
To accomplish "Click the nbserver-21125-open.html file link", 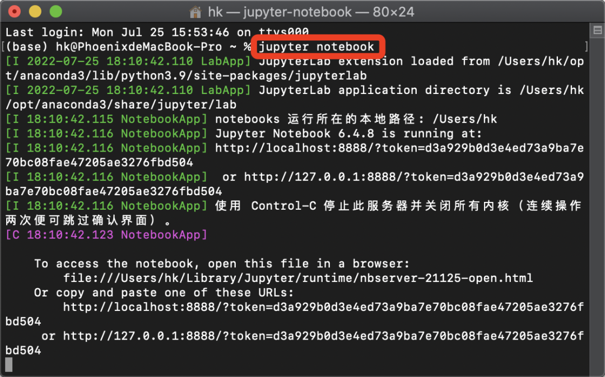I will click(x=297, y=278).
